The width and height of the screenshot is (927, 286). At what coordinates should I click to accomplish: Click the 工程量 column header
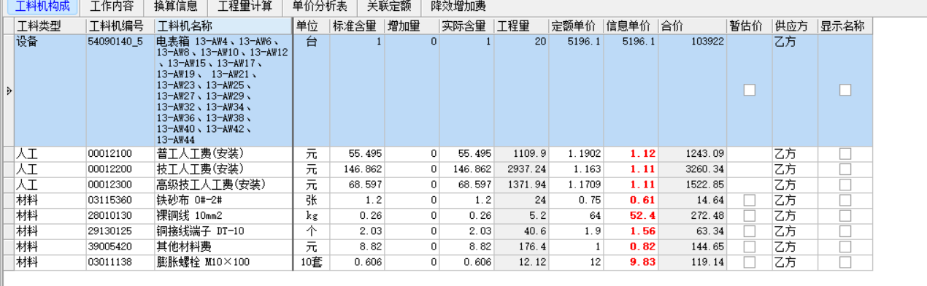pos(522,26)
